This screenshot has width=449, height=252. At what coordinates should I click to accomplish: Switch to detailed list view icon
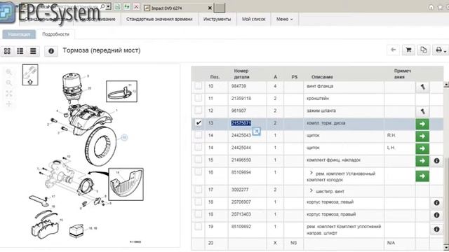[20, 51]
